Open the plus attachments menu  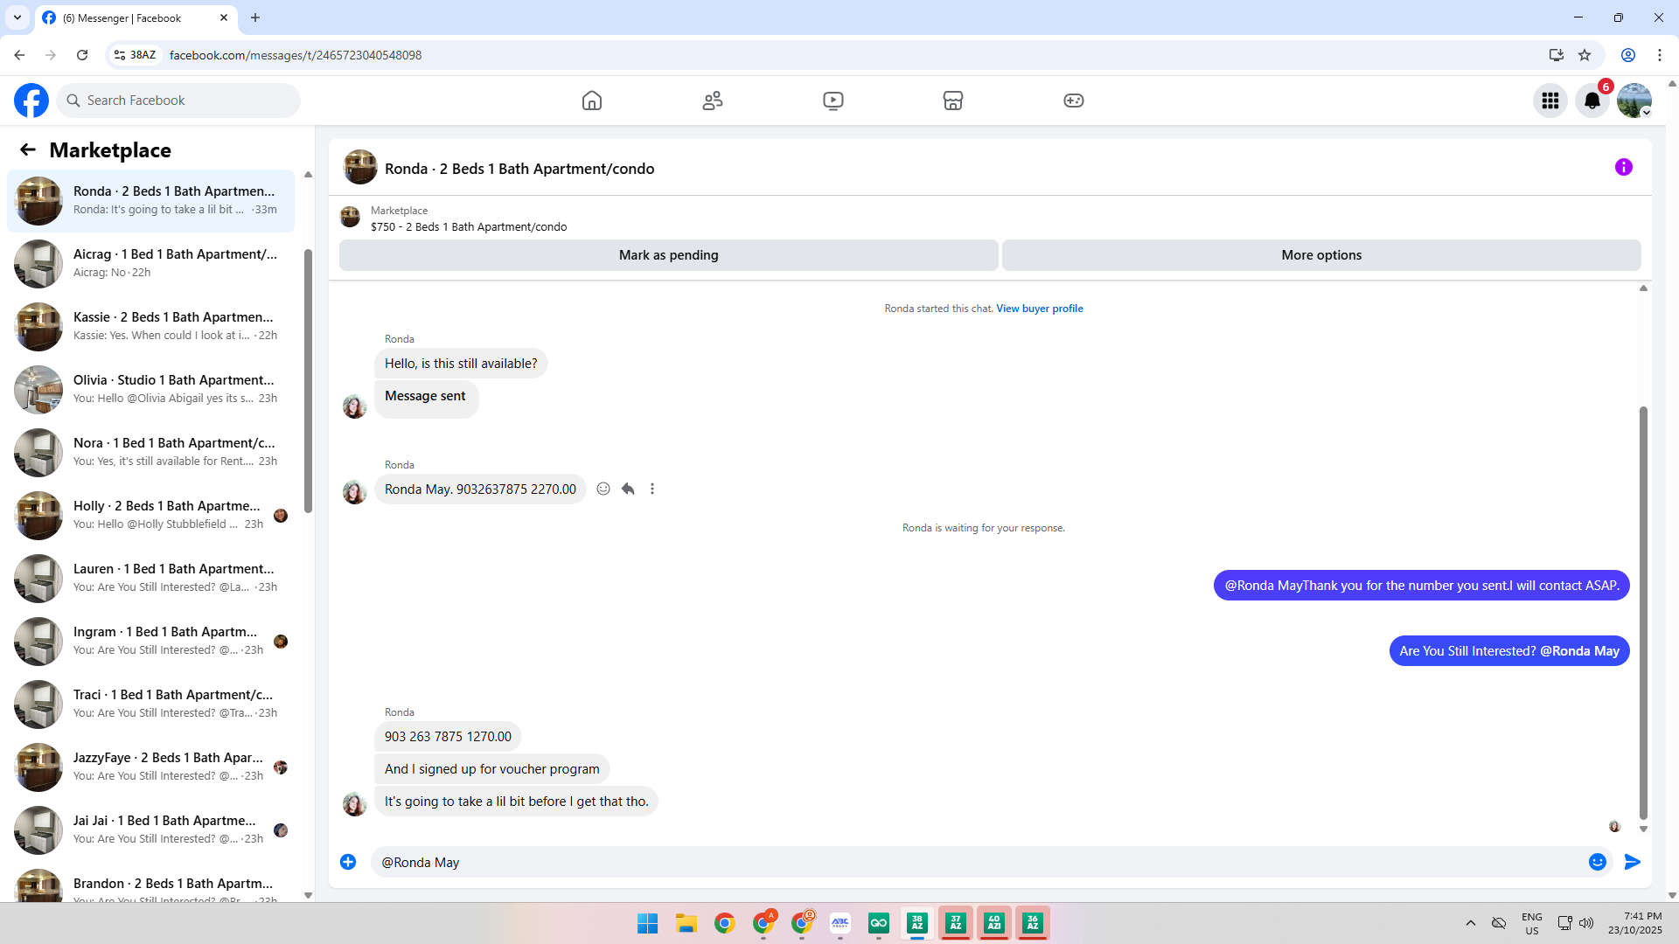tap(348, 862)
